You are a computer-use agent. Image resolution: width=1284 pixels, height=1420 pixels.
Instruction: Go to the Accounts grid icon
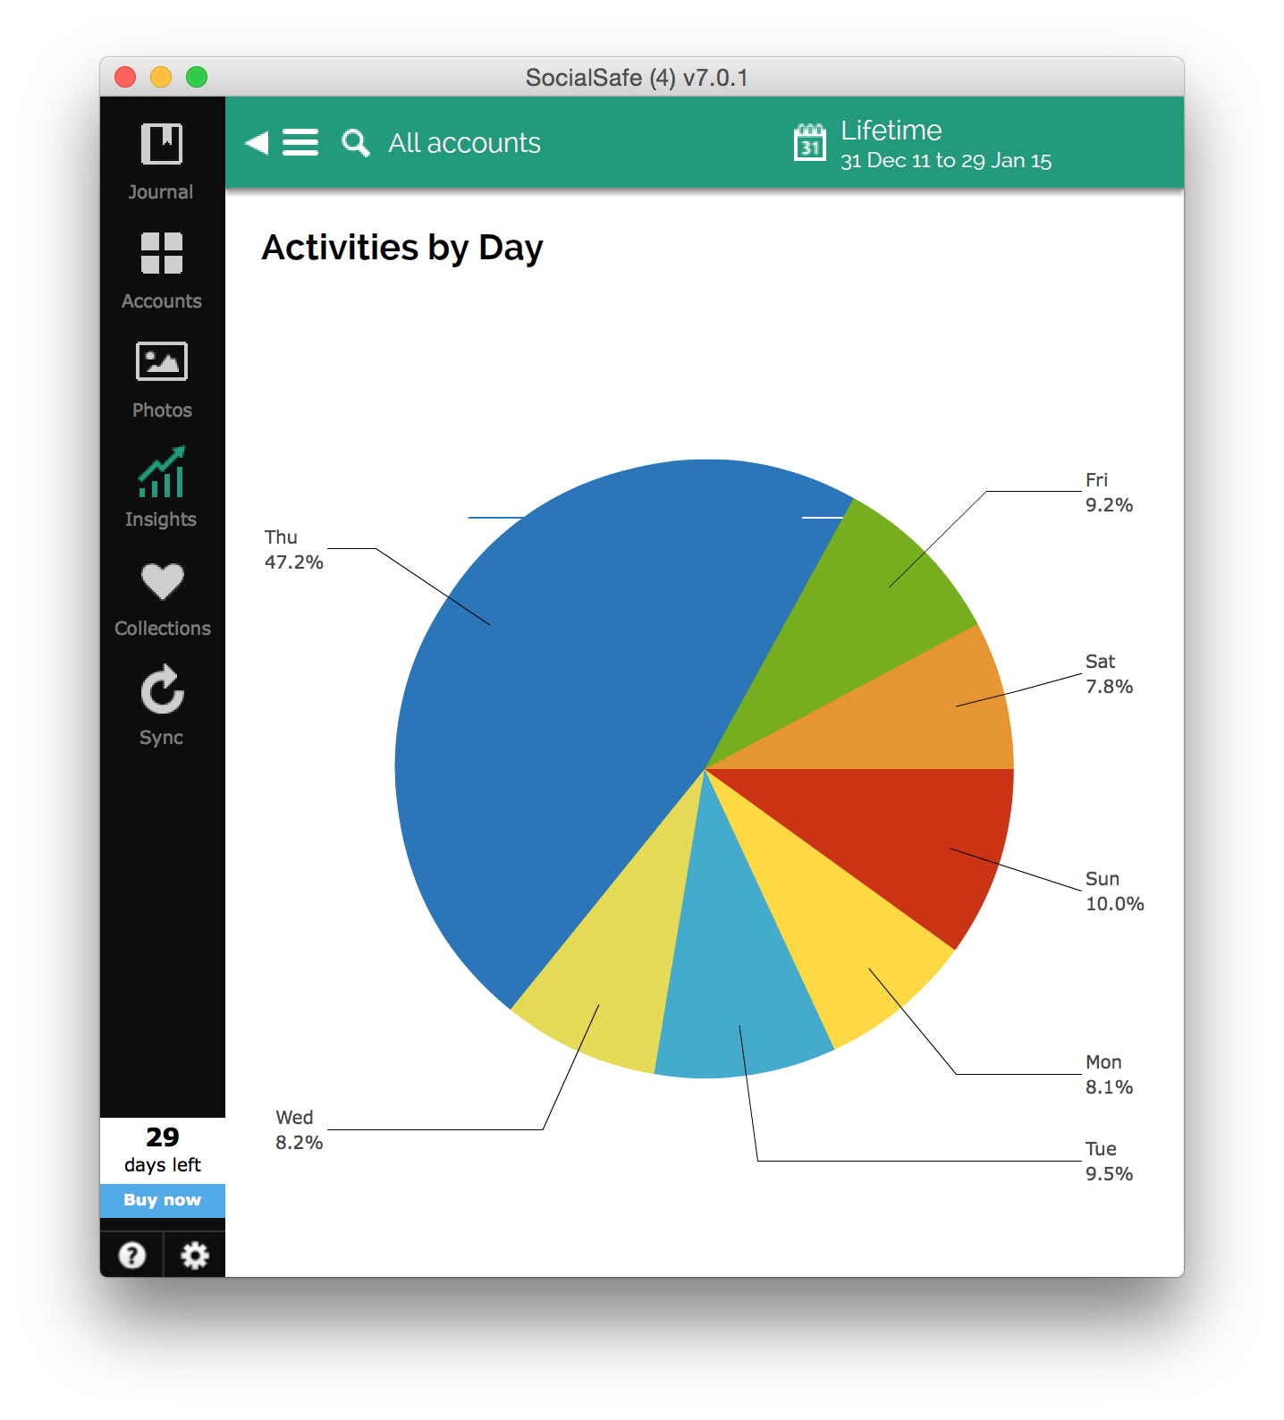coord(162,253)
